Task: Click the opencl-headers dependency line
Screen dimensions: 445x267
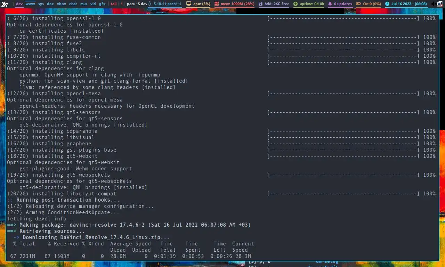Action: [107, 106]
